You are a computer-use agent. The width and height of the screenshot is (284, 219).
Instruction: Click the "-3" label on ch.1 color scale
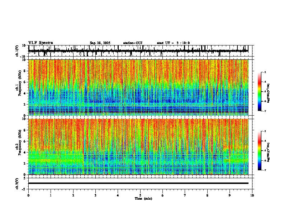[264, 72]
